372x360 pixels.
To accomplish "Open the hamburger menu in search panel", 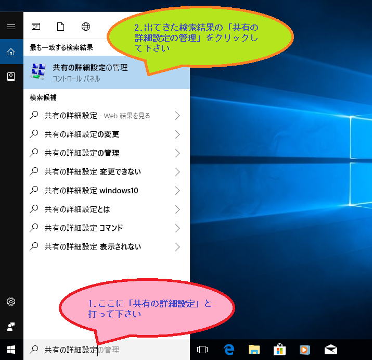I will [x=11, y=27].
